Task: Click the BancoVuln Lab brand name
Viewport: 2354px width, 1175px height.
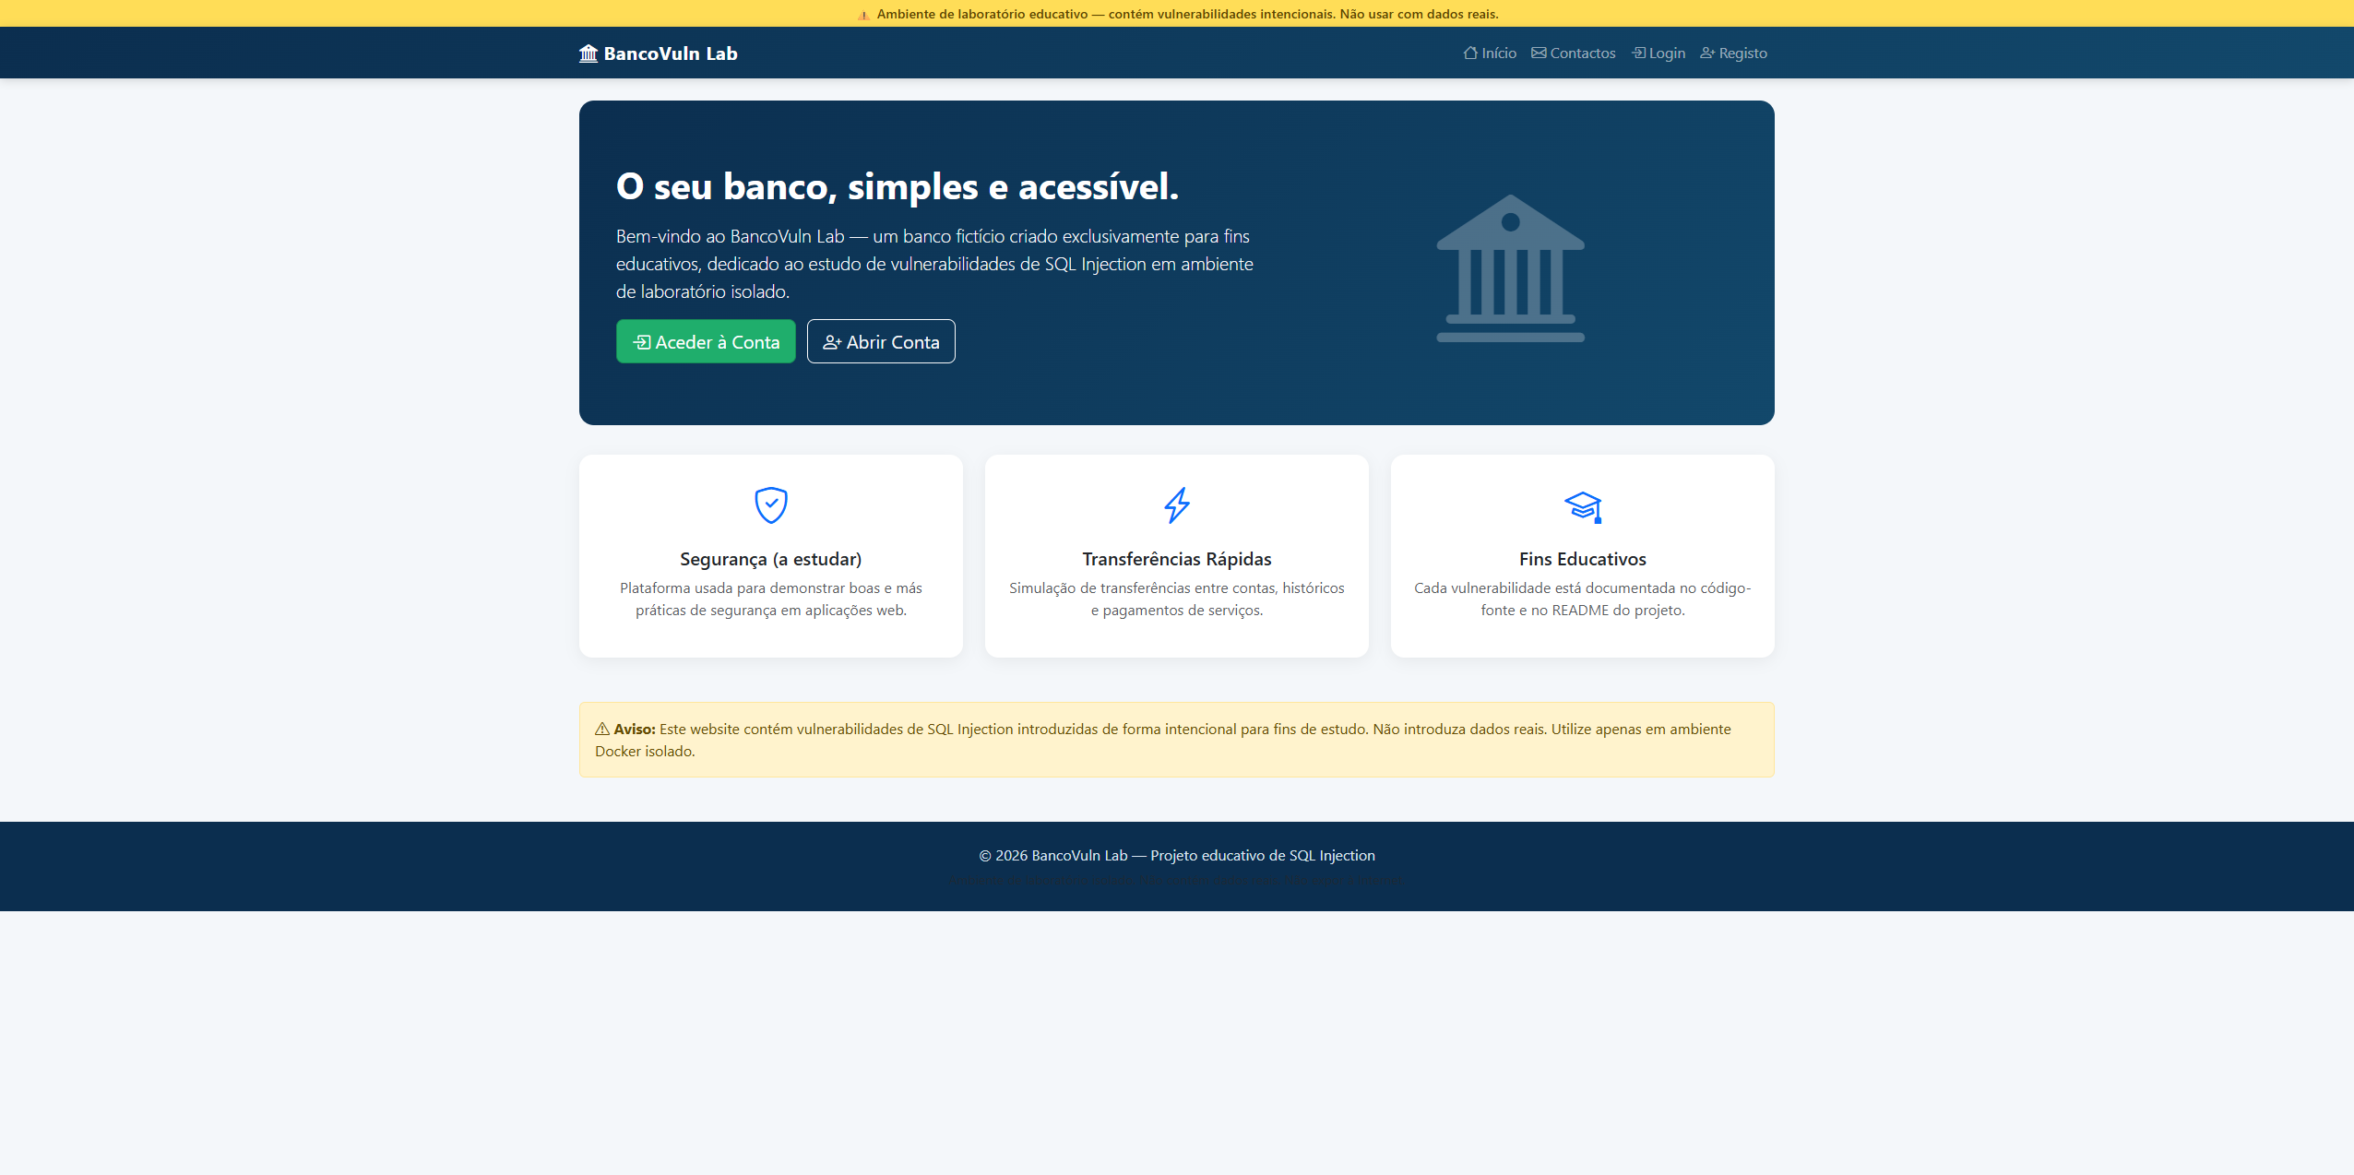Action: pyautogui.click(x=671, y=53)
